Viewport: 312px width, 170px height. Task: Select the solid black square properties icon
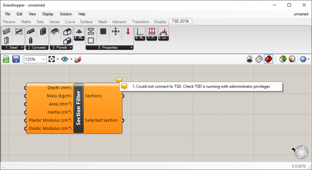[x=103, y=32]
